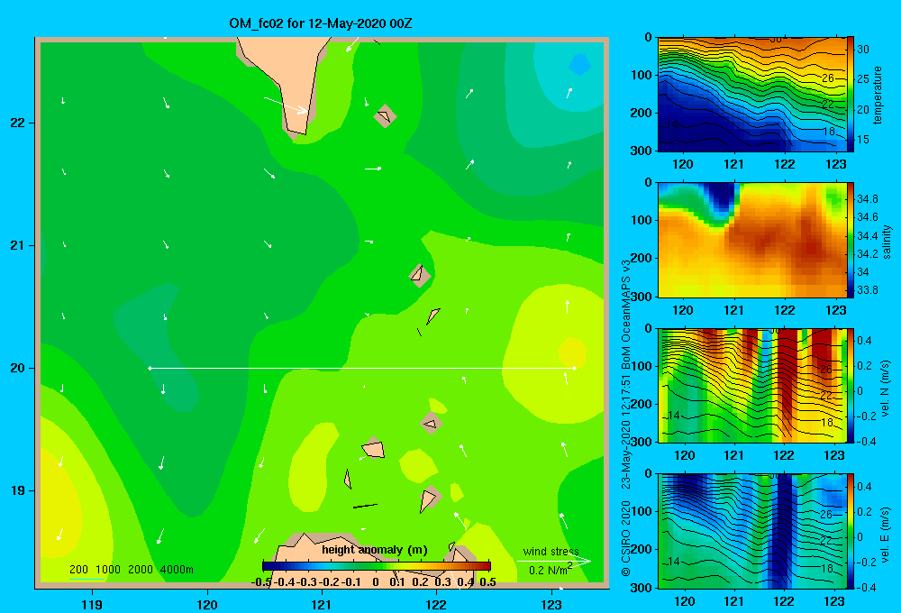Click the "23-May-2020 12:17:51" timestamp text

(x=626, y=433)
